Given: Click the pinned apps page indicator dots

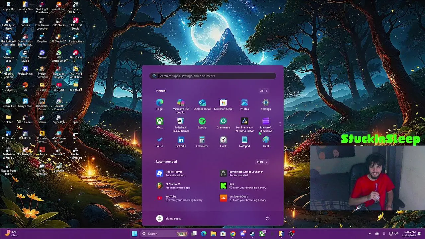Looking at the screenshot, I should point(280,124).
